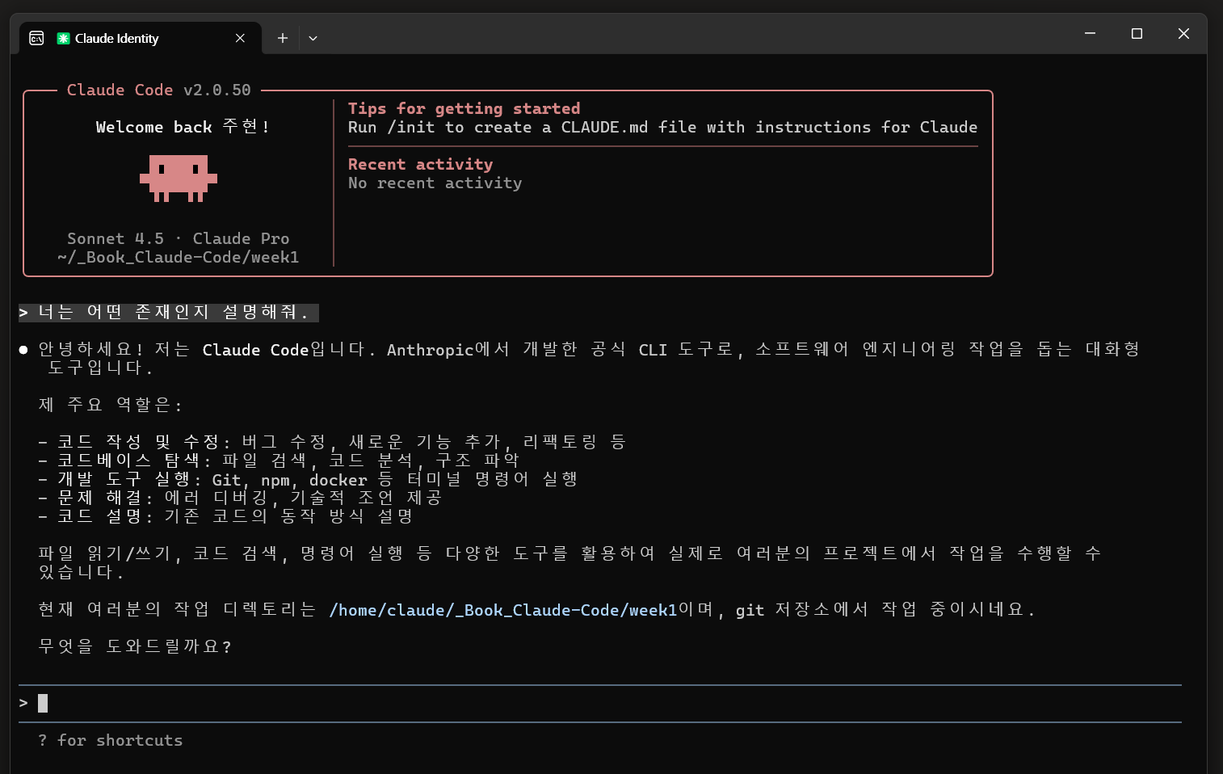Click the pink Claude Code mascot
1223x774 pixels.
point(179,178)
